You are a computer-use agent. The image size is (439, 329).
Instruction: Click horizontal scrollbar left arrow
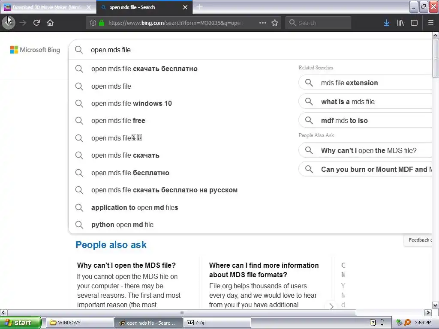tap(3, 312)
